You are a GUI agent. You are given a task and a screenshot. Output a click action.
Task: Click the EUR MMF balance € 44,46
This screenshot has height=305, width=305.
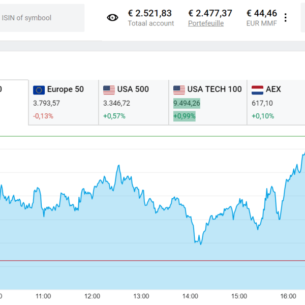point(261,13)
